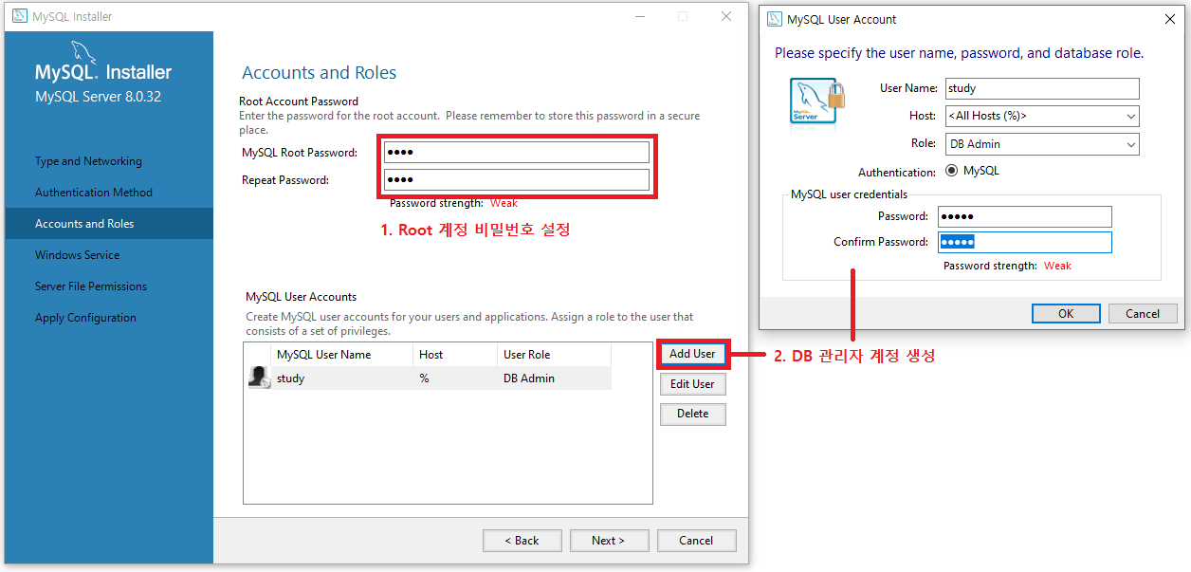Click the Add User button

click(692, 354)
